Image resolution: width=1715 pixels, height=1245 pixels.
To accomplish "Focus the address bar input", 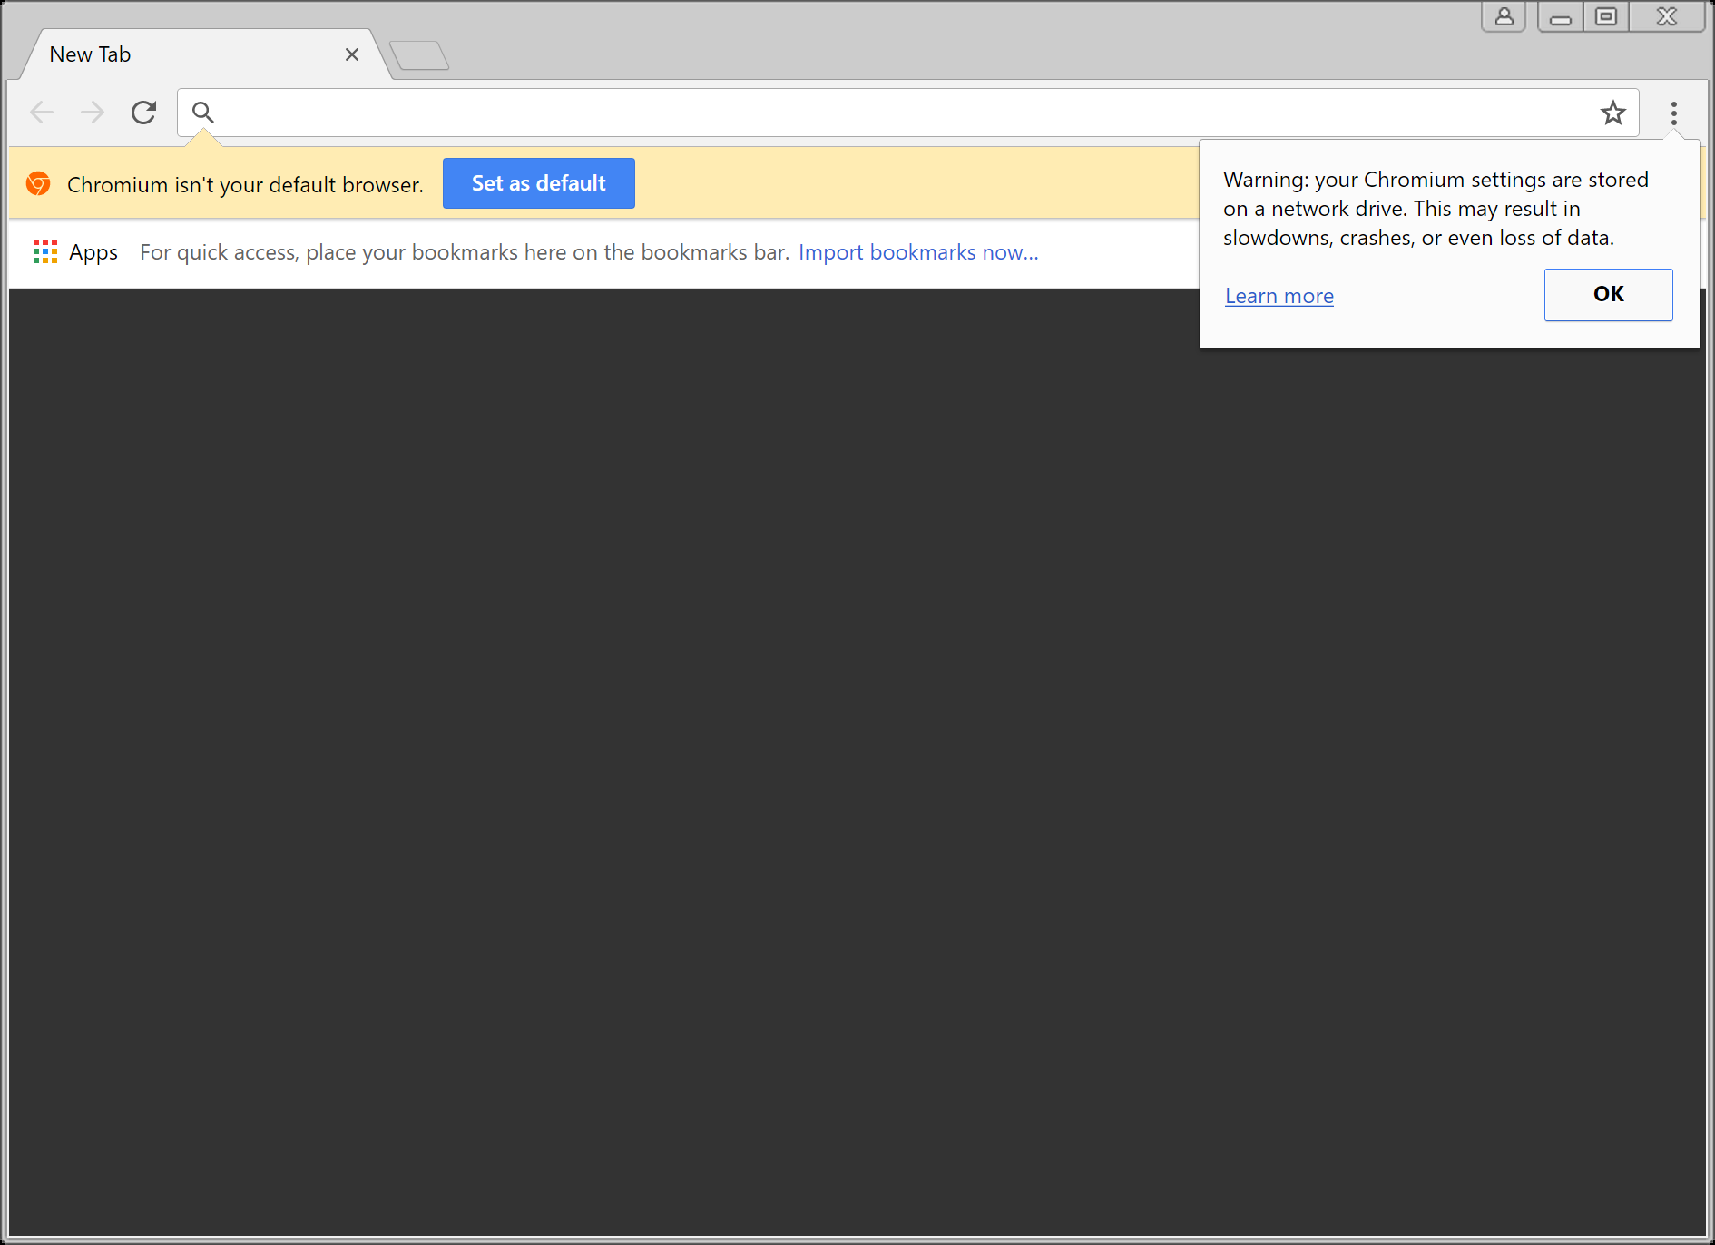I will pyautogui.click(x=907, y=113).
